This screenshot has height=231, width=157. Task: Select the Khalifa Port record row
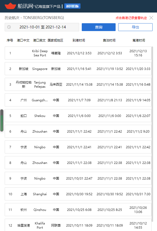click(x=78, y=225)
